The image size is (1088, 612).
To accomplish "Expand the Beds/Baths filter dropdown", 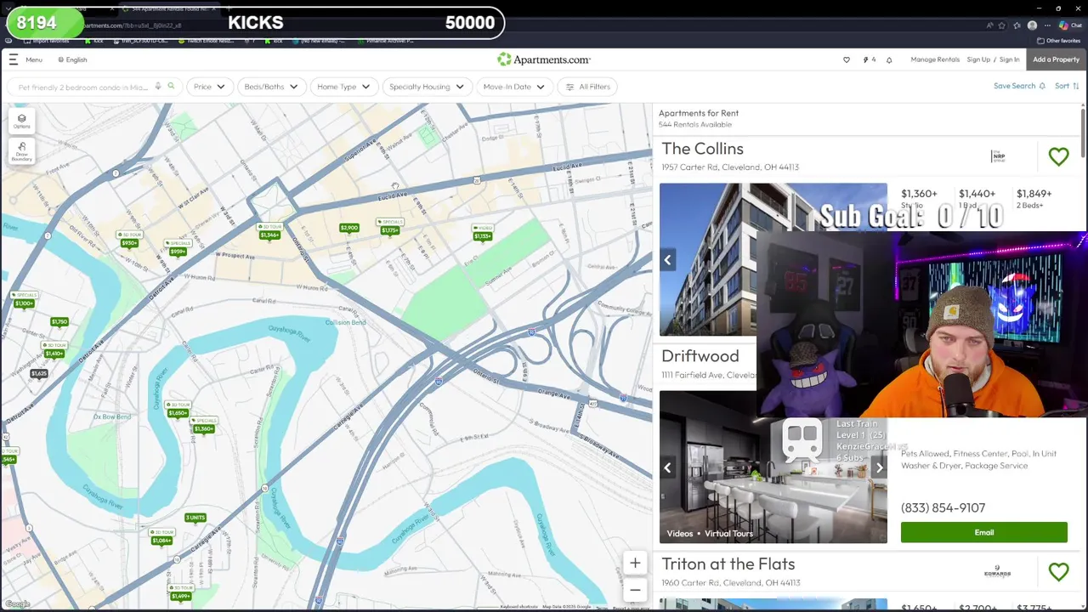I will pyautogui.click(x=271, y=87).
